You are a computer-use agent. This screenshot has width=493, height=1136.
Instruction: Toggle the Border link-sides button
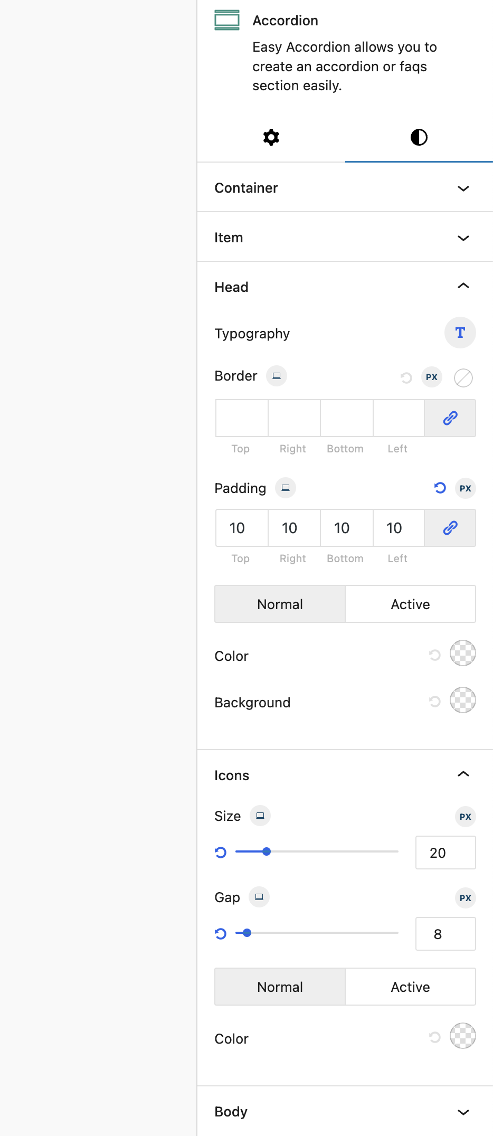click(450, 418)
